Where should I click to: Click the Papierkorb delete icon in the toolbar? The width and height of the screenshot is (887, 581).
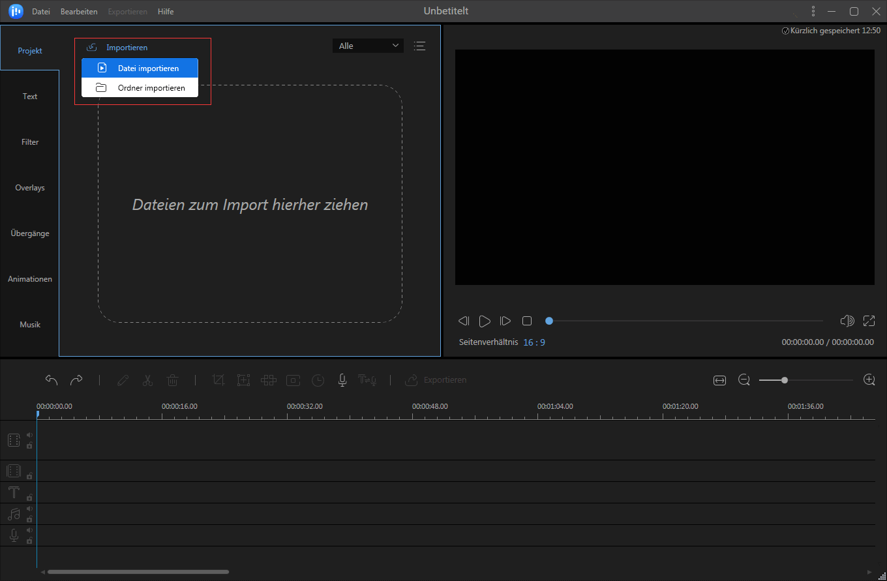(172, 380)
